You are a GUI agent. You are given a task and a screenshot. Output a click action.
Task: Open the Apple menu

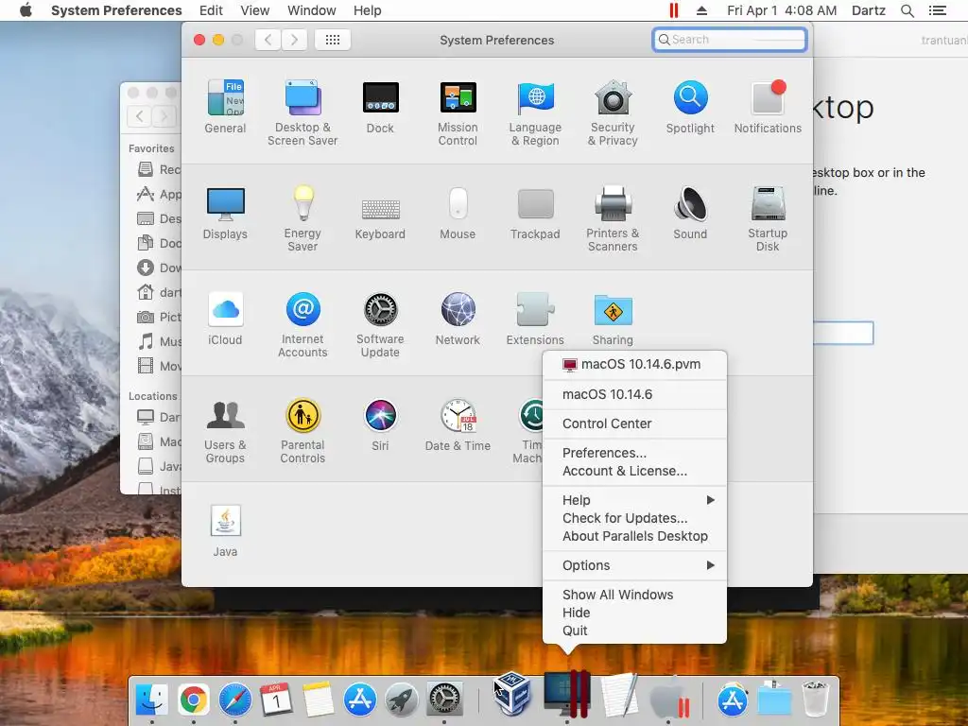click(26, 10)
